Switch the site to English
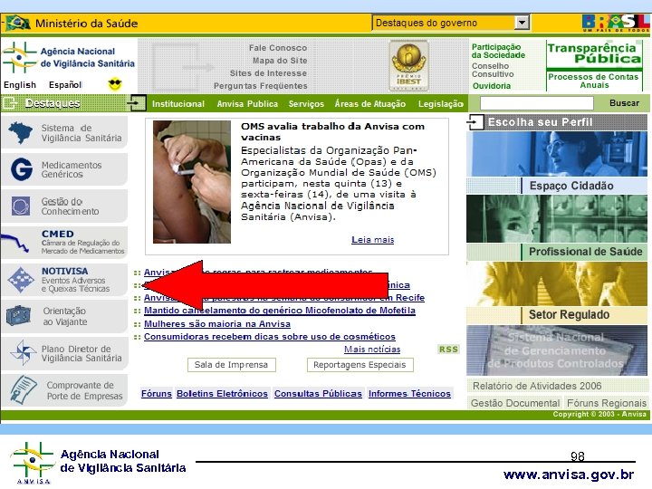Screen dimensions: 652x489 coord(20,85)
